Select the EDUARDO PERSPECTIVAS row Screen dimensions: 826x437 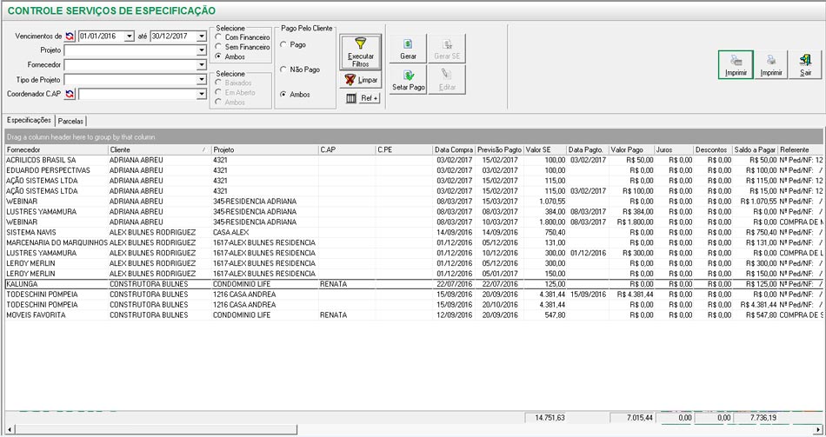414,170
